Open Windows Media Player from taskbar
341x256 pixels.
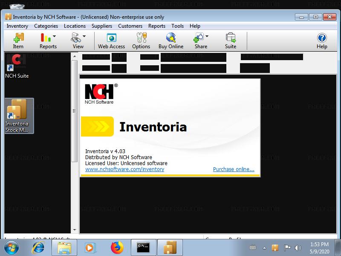tap(90, 248)
